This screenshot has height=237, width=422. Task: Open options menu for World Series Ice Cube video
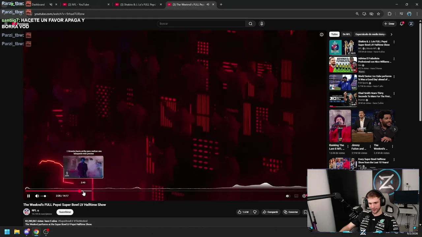point(394,76)
